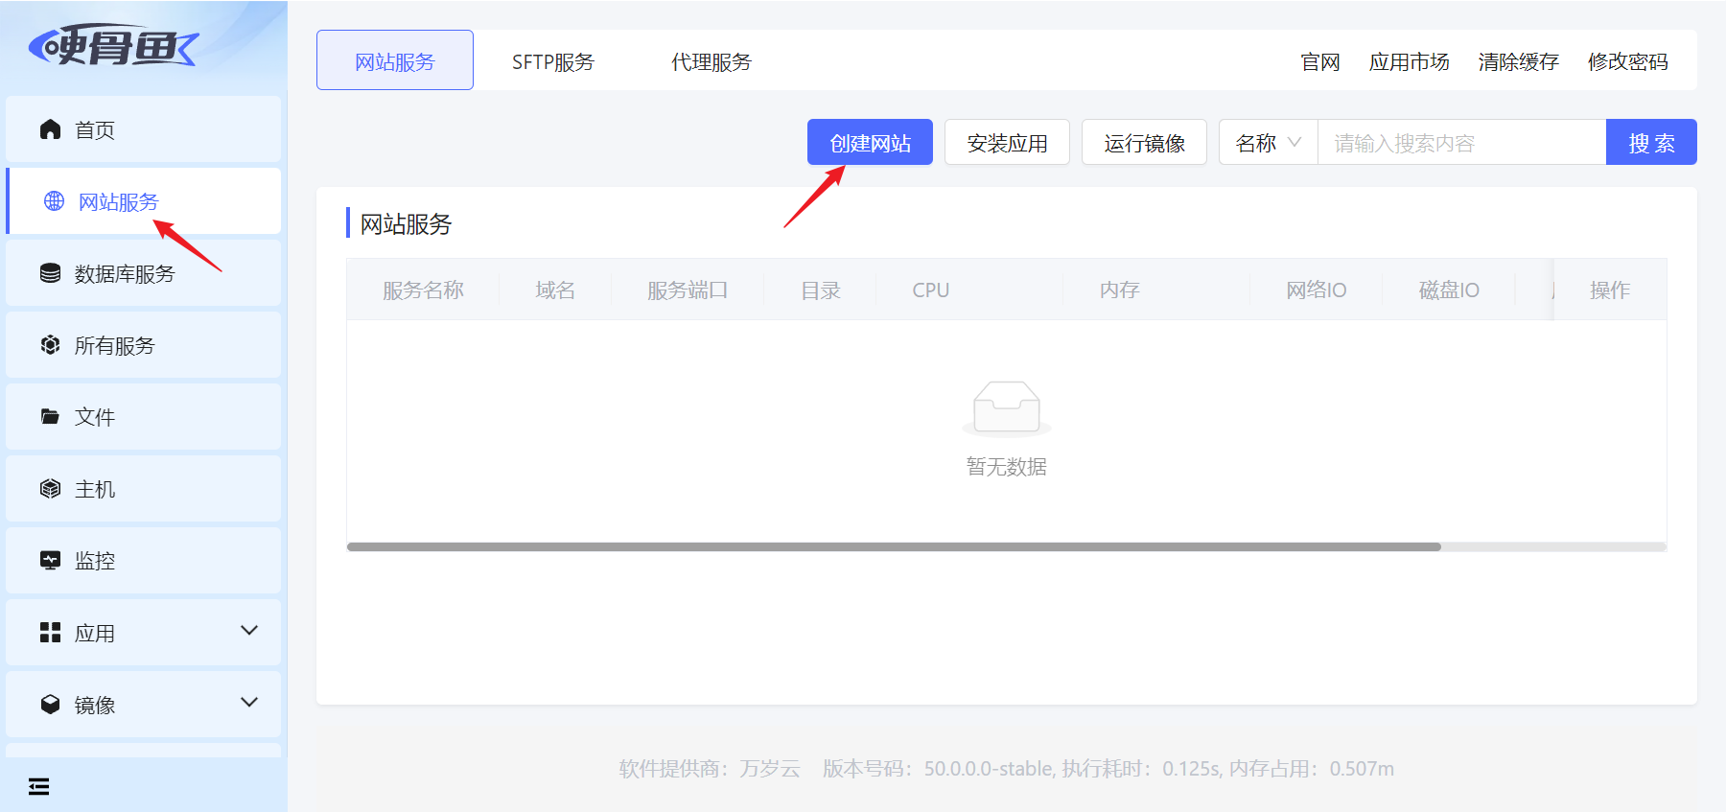Click the globe icon for 网站服务
1726x812 pixels.
(x=55, y=201)
